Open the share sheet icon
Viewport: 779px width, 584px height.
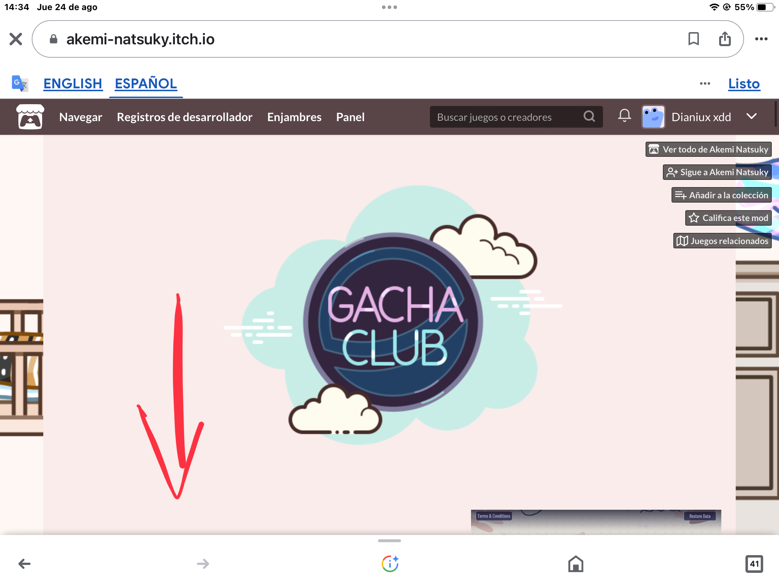[x=725, y=39]
